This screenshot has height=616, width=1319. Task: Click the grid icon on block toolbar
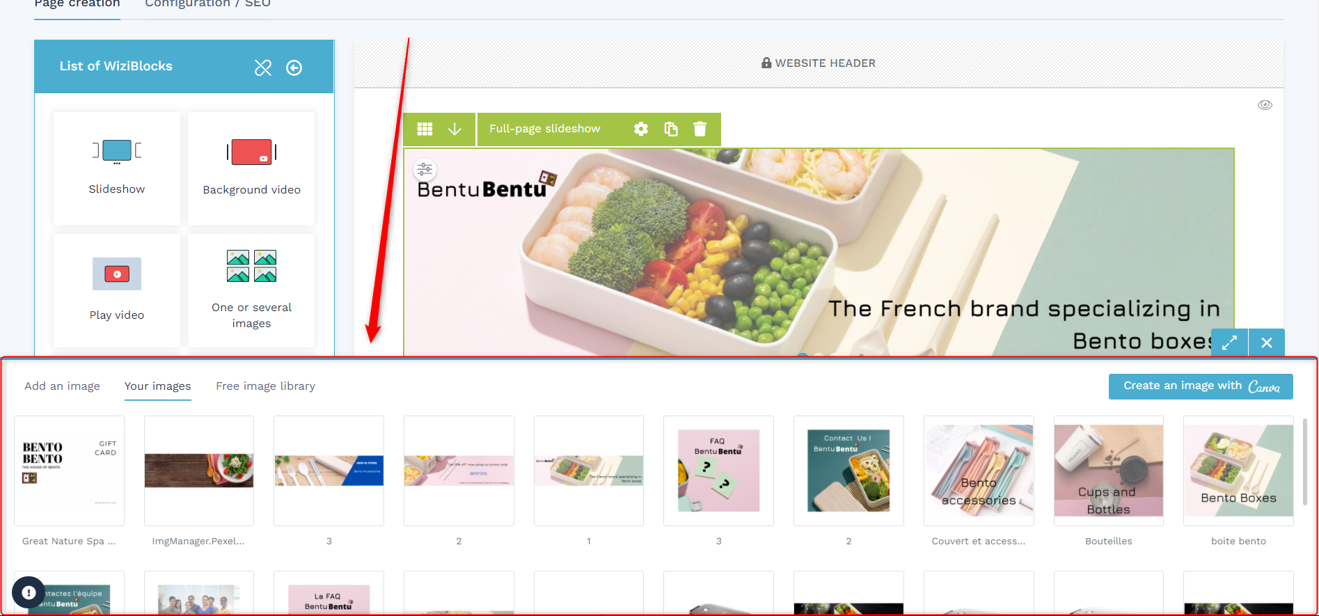pos(425,129)
